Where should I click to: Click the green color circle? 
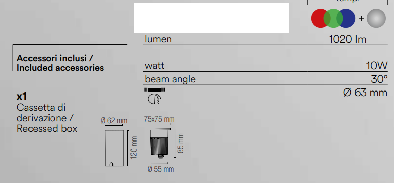333,18
